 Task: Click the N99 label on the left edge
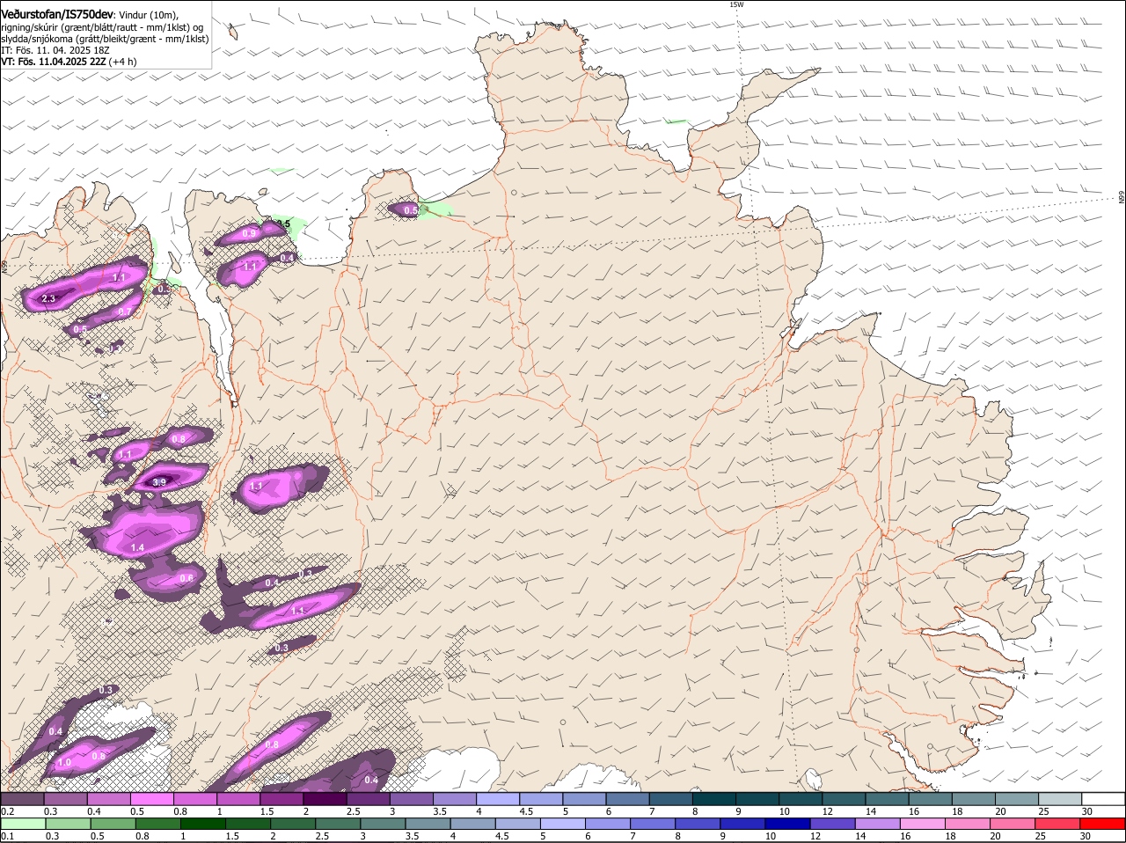pos(4,265)
